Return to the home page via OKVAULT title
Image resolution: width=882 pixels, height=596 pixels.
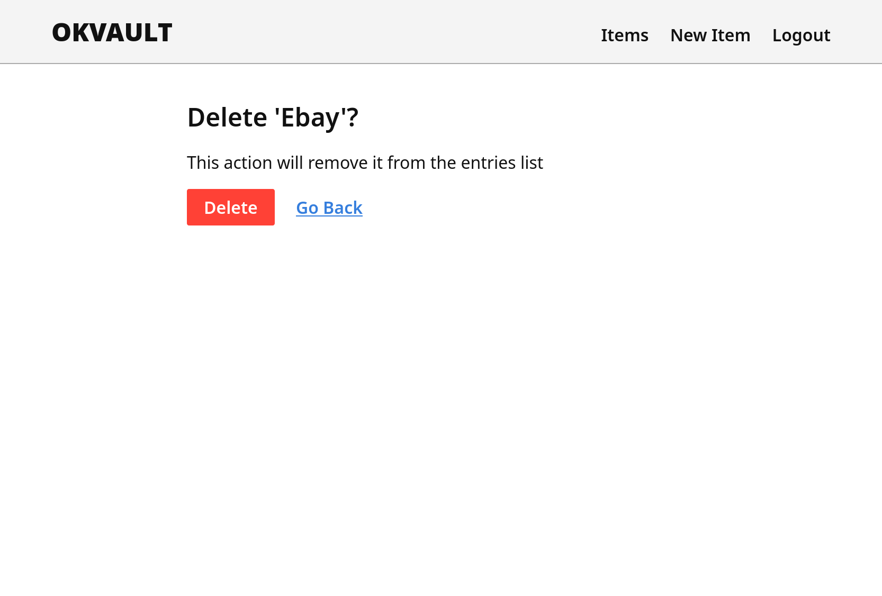tap(112, 33)
